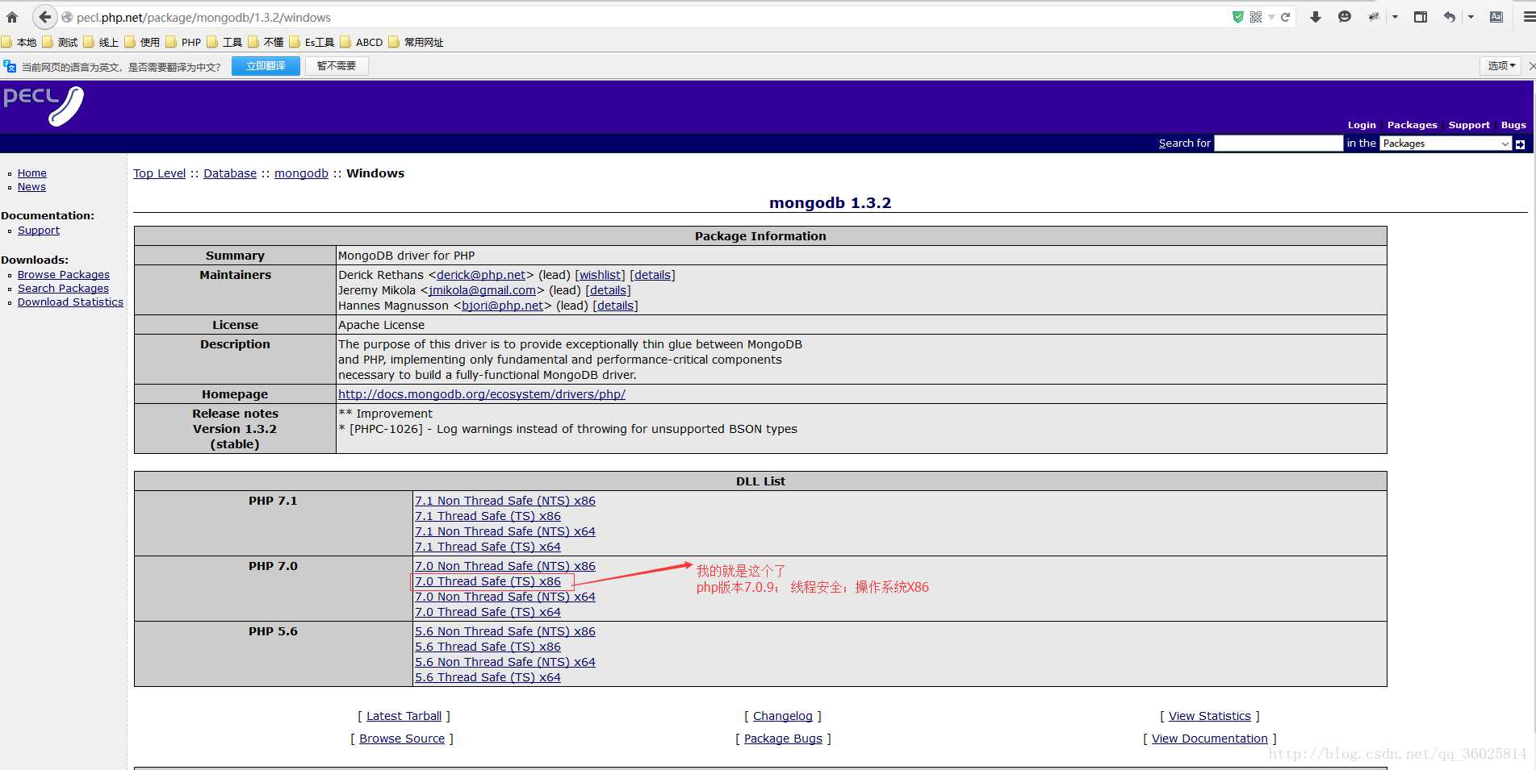Viewport: 1536px width, 770px height.
Task: Open the PHP bookmark folder
Action: [183, 42]
